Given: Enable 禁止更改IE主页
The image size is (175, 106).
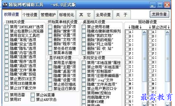Looking at the screenshot, I should point(7,79).
